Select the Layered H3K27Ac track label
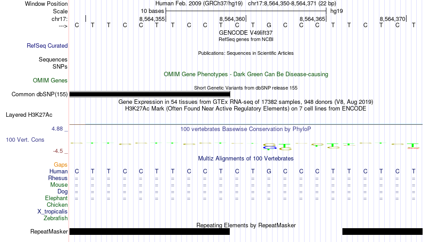The image size is (423, 242). coord(29,115)
